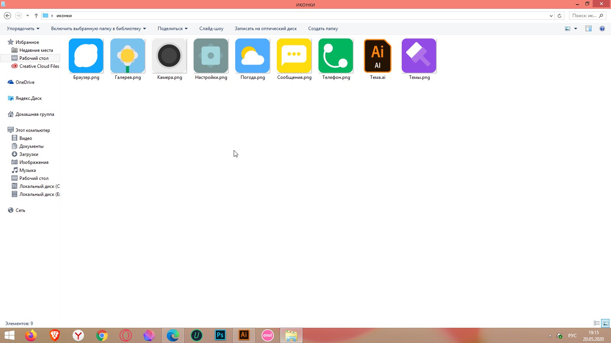Open view options dropdown arrow

[575, 29]
